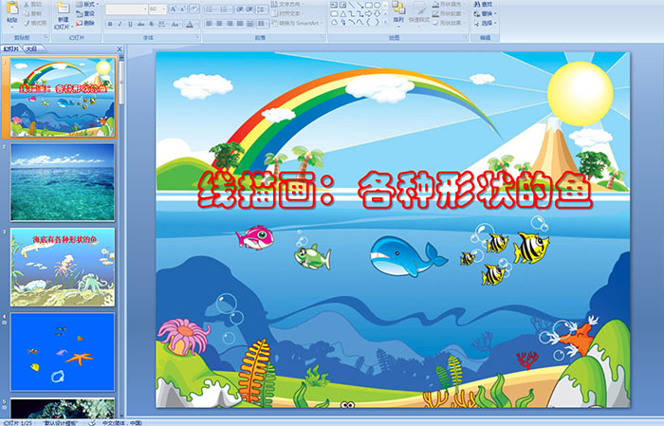Click Shape Effects (形状效果)
Screen dimensions: 664x426
(448, 23)
